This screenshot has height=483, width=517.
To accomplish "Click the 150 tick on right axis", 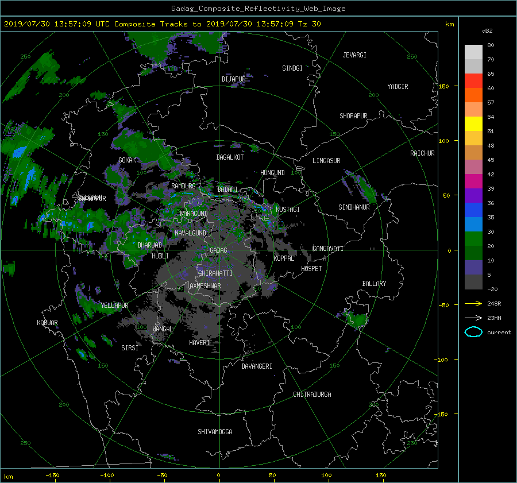I will [444, 86].
